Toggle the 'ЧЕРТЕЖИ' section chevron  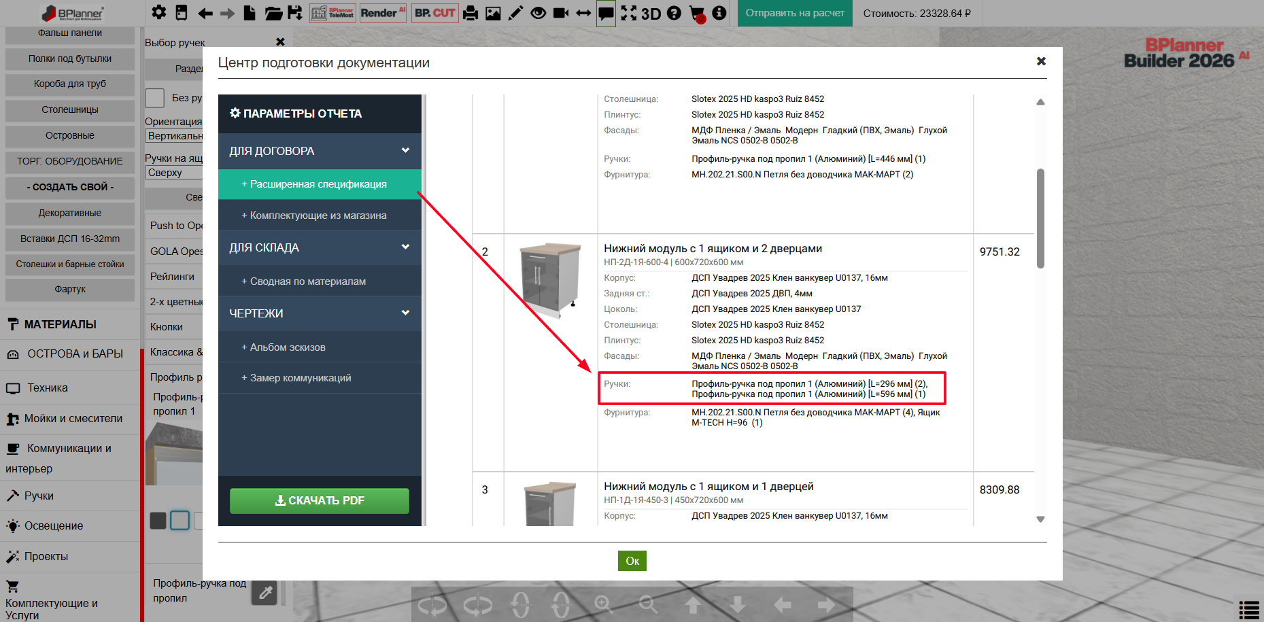tap(405, 313)
